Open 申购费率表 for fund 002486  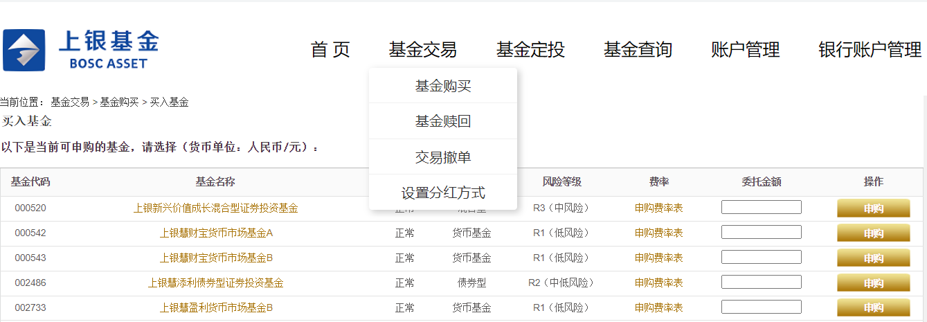coord(658,283)
